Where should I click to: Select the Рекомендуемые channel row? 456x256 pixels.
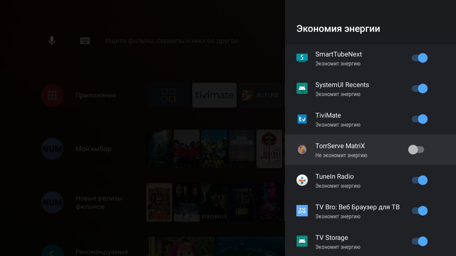click(x=102, y=252)
